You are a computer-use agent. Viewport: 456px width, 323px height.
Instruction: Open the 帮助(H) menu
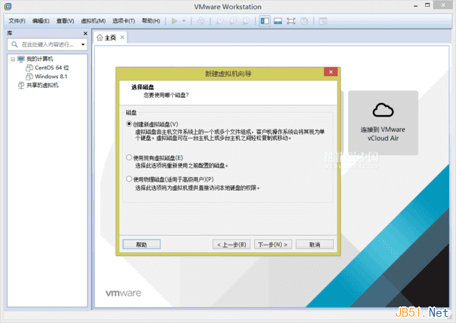(151, 21)
